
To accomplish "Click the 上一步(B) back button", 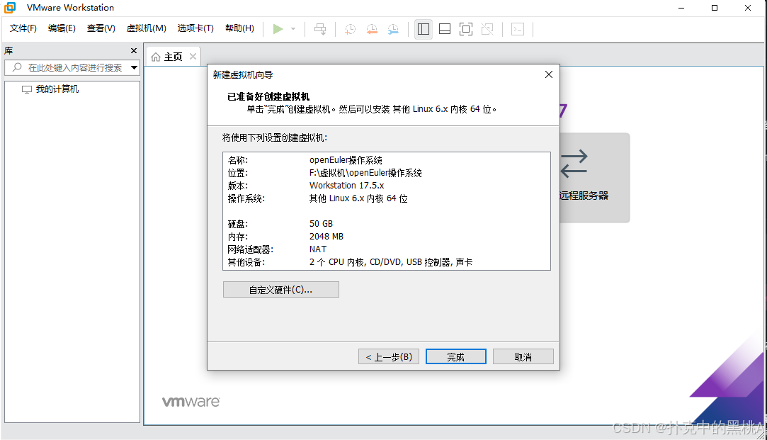I will 389,357.
